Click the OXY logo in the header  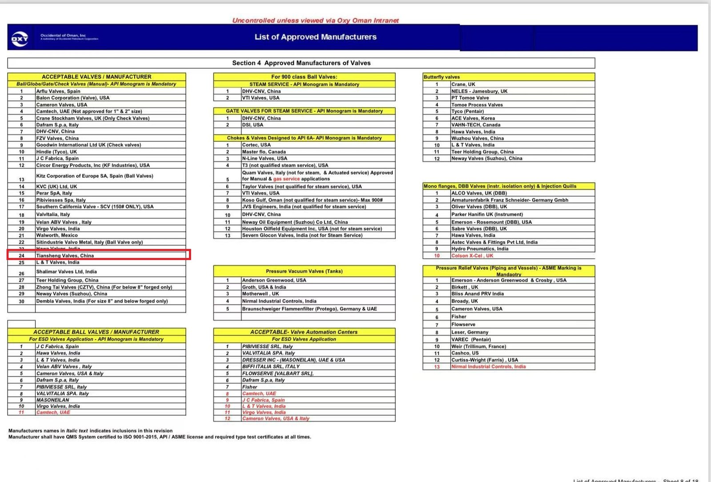(20, 39)
